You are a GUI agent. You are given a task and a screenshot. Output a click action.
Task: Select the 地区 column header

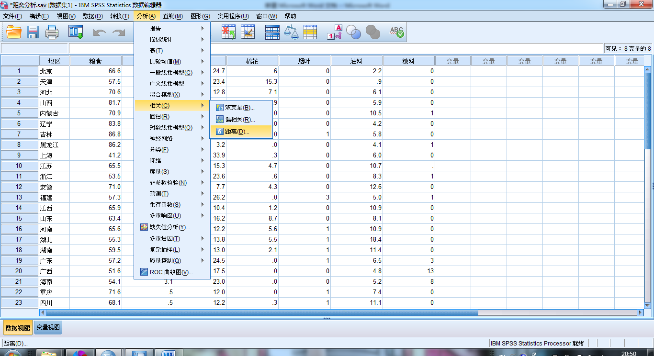click(55, 61)
